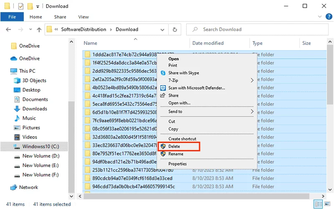Expand the ribbon with the chevron

click(x=320, y=16)
